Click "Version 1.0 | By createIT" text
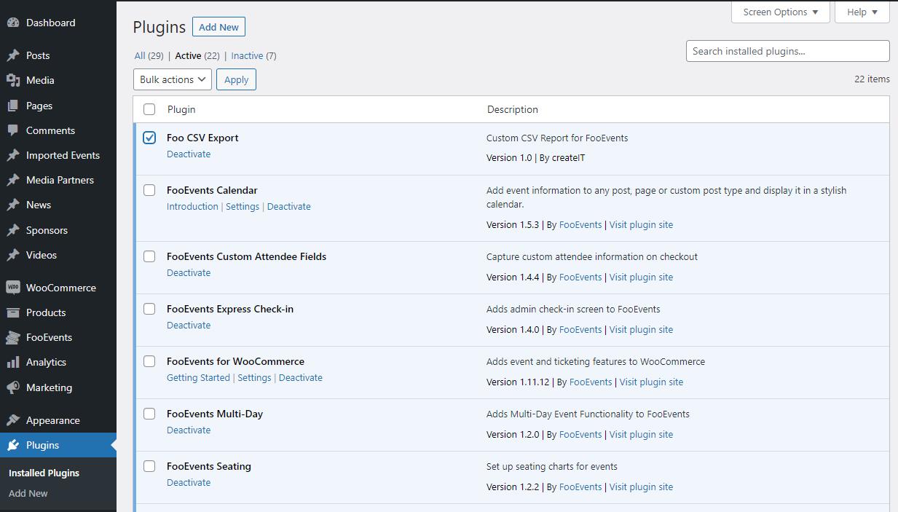The width and height of the screenshot is (898, 512). click(535, 157)
